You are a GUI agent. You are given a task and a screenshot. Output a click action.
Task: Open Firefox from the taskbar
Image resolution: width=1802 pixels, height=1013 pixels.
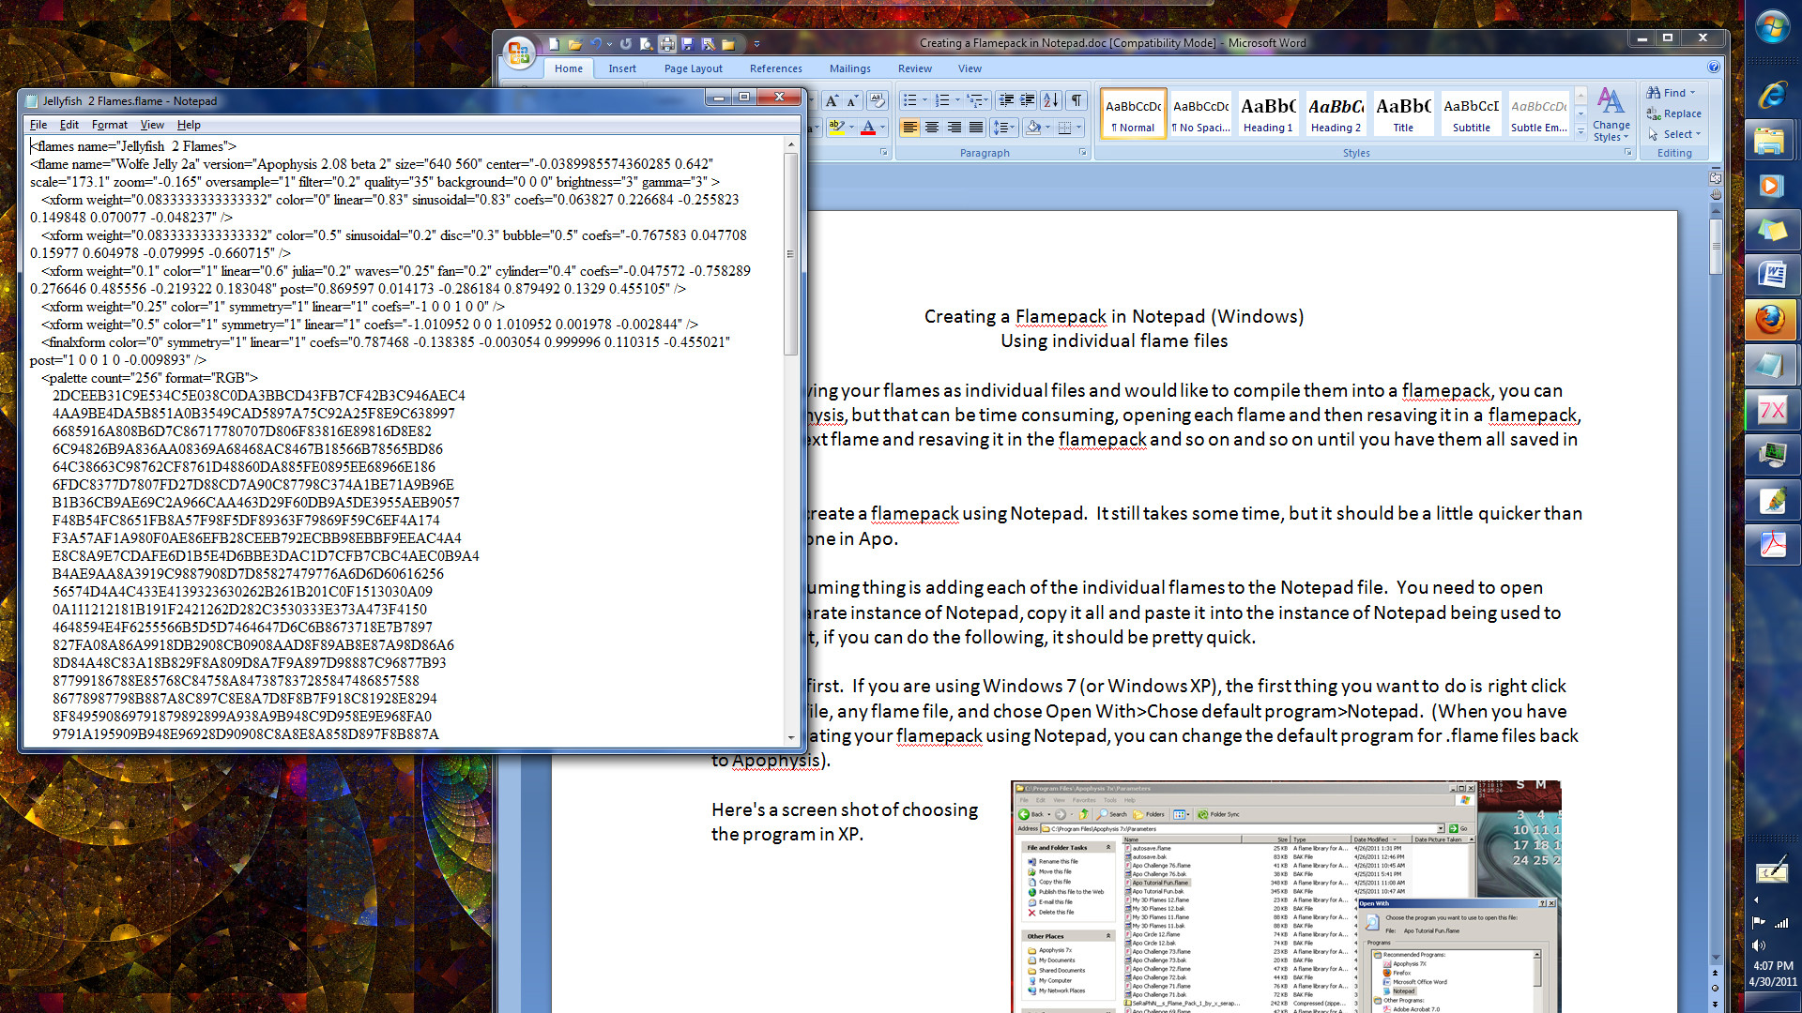pyautogui.click(x=1772, y=320)
